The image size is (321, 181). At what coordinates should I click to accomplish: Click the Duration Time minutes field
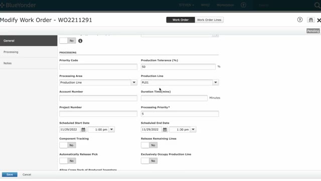point(174,98)
